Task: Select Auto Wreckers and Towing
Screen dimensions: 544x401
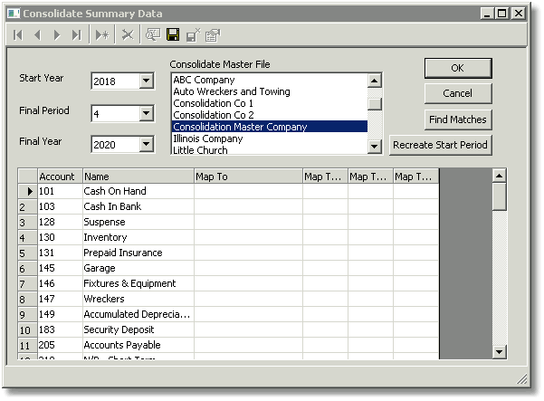Action: pos(270,91)
